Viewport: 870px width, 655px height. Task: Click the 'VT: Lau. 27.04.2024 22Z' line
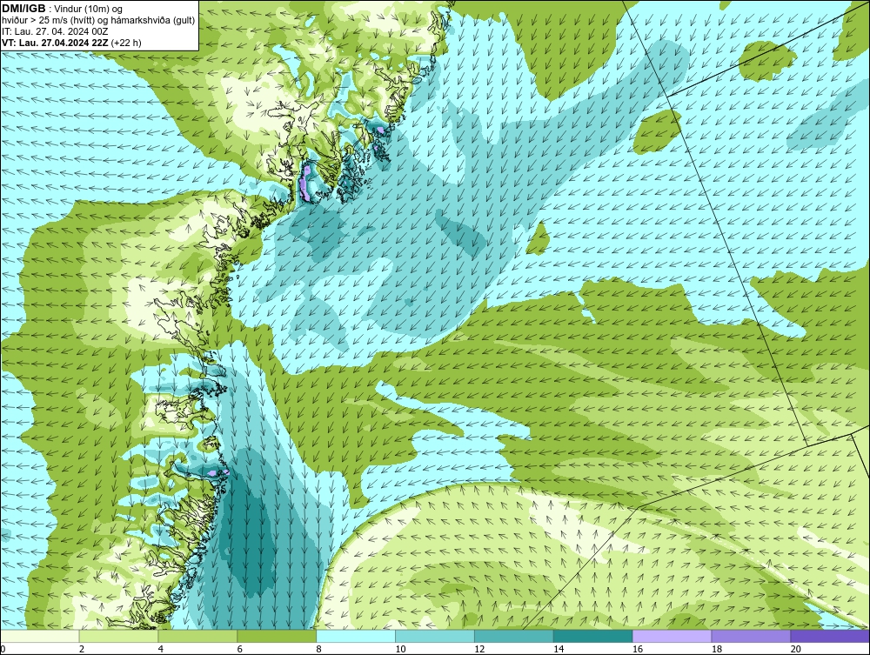pos(55,43)
